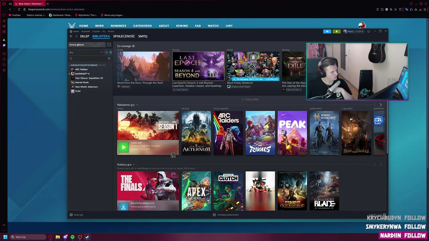Open the Twitch icon in Opera sidebar

(x=4, y=45)
